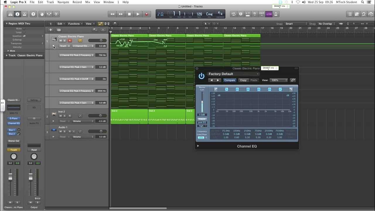Start recording with Record button
This screenshot has height=211, width=375.
pos(146,14)
